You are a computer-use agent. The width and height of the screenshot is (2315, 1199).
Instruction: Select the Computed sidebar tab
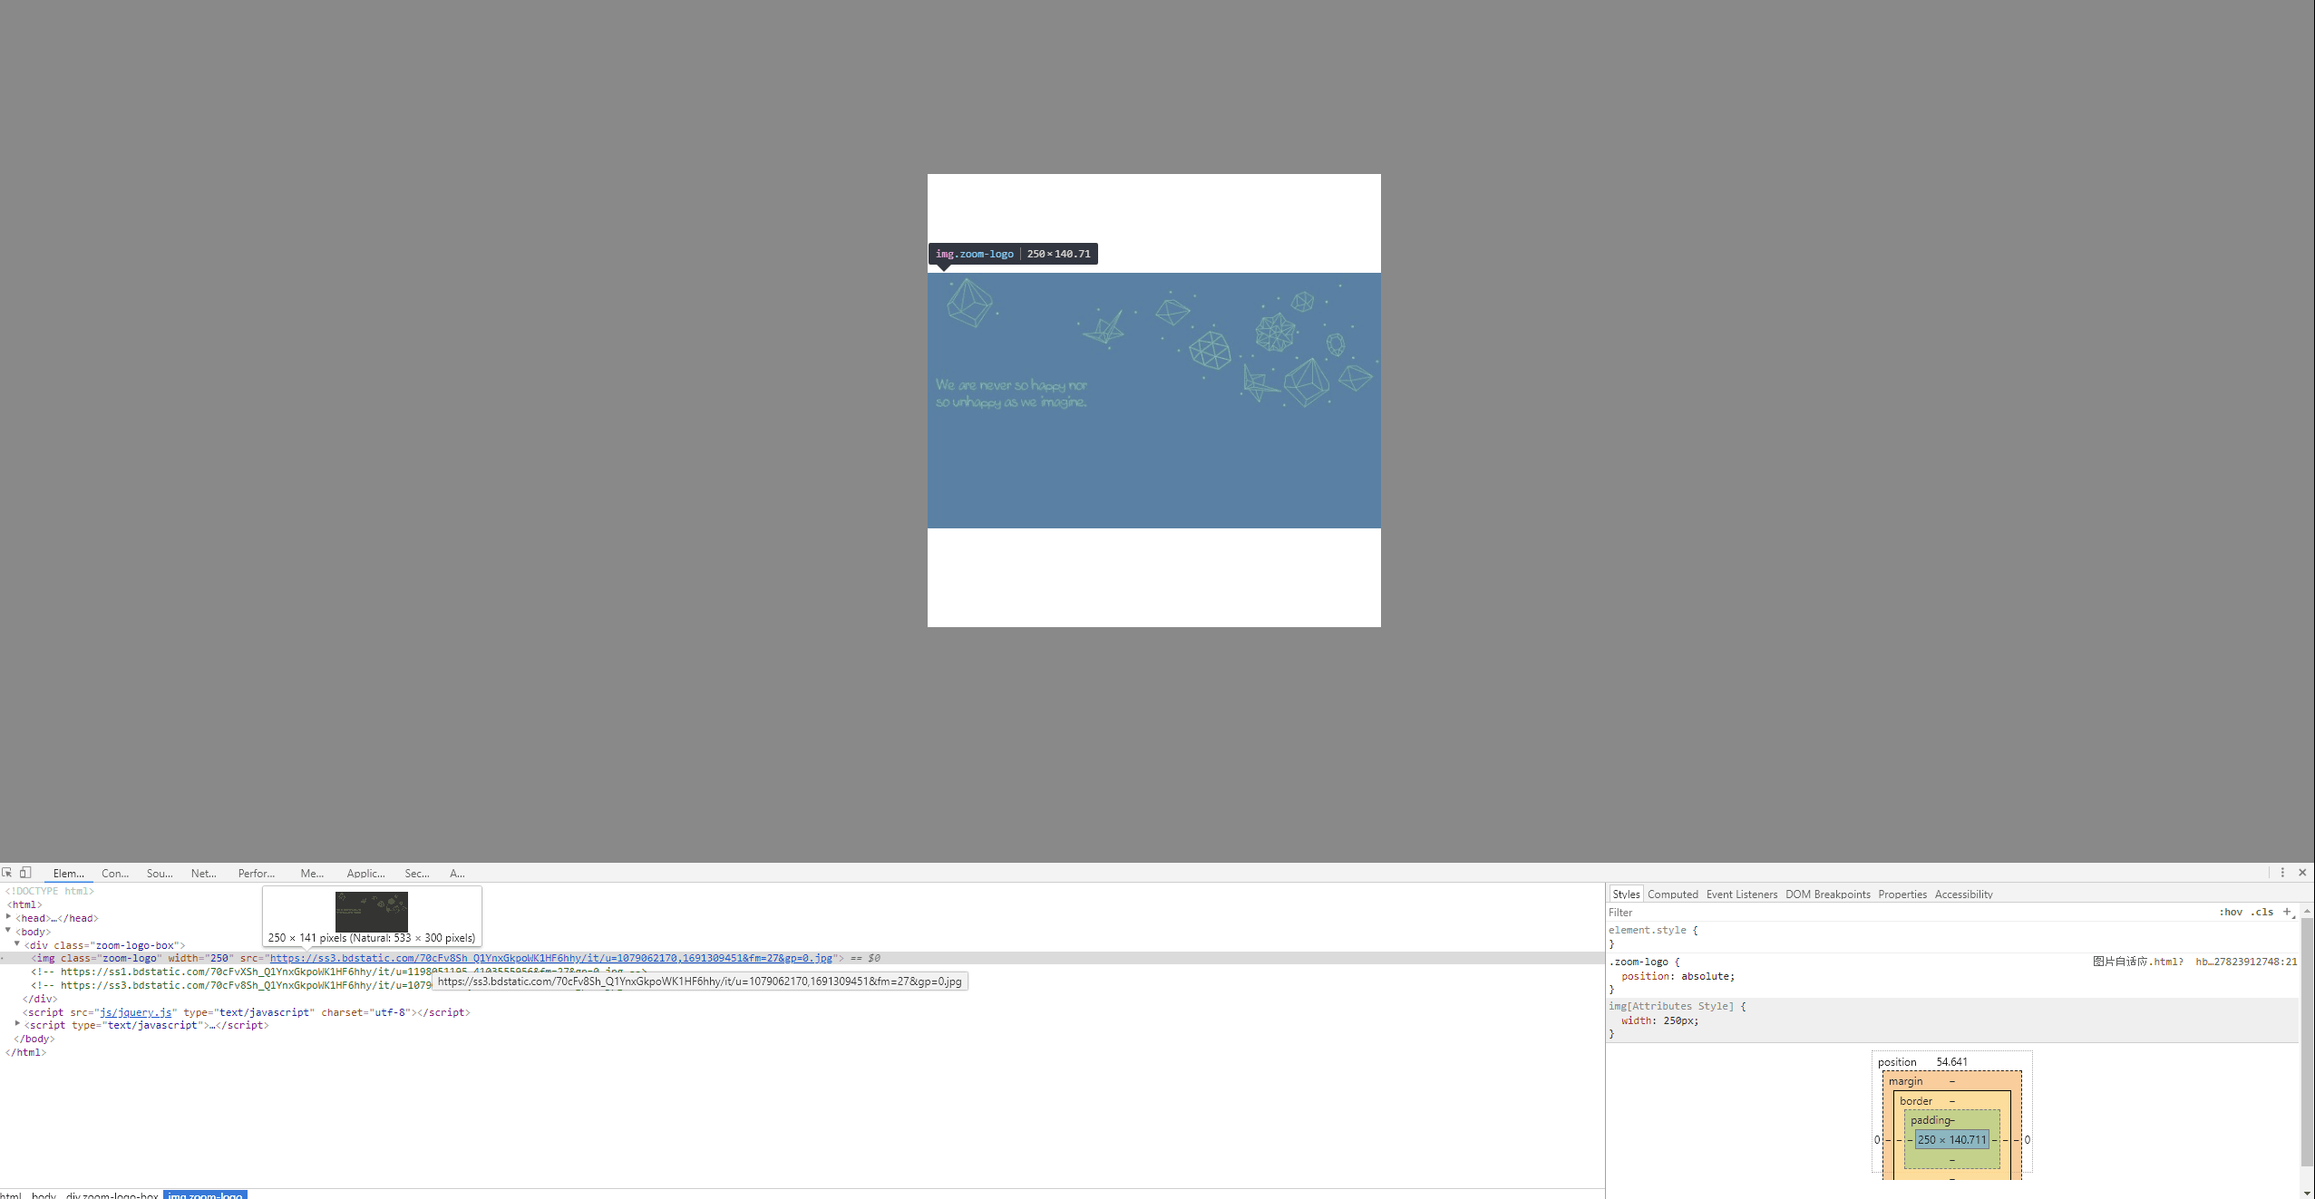click(x=1673, y=894)
